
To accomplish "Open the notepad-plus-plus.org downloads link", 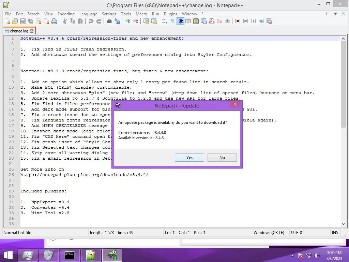I will click(x=85, y=175).
